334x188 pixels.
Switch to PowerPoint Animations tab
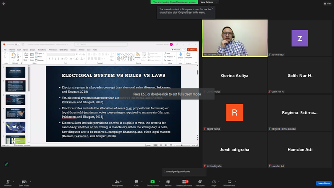point(53,50)
